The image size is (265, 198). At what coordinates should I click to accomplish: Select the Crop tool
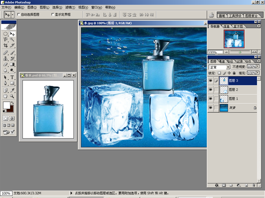pyautogui.click(x=5, y=45)
